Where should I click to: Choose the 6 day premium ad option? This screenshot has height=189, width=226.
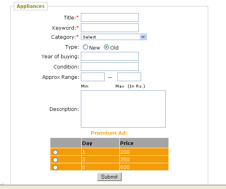click(x=55, y=167)
